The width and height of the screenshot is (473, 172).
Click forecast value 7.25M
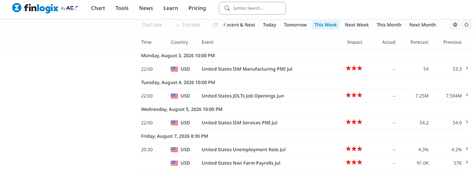click(x=422, y=96)
